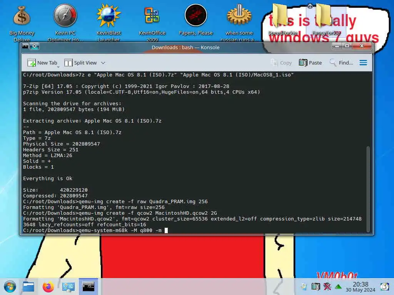Image resolution: width=394 pixels, height=295 pixels.
Task: Open Papers, Please desktop icon
Action: (195, 20)
